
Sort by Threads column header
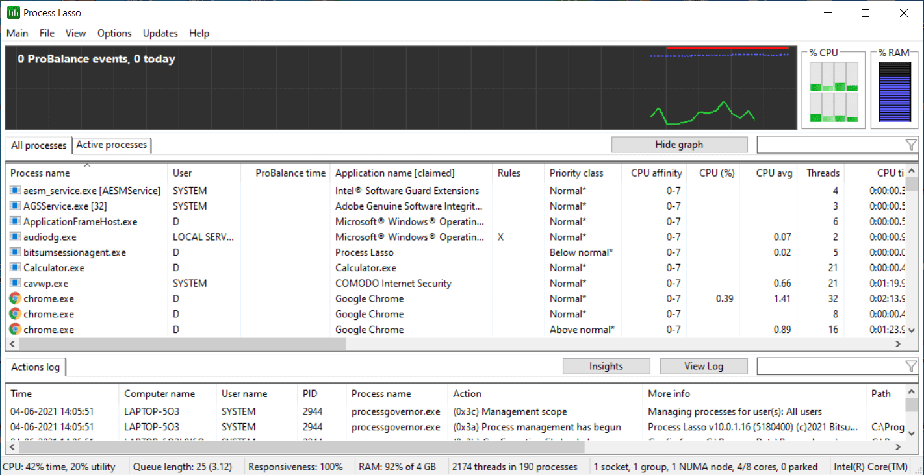pyautogui.click(x=820, y=173)
